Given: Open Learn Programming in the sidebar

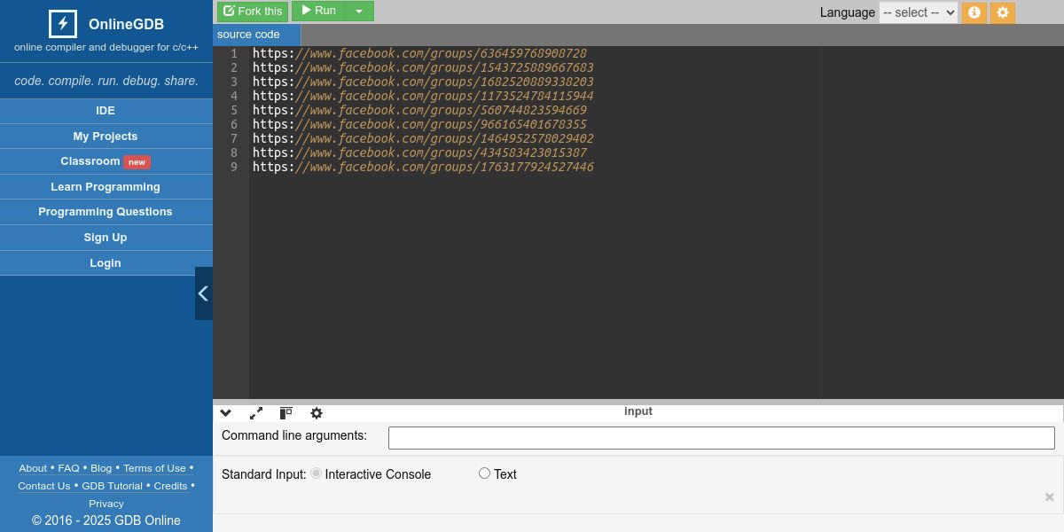Looking at the screenshot, I should 106,187.
